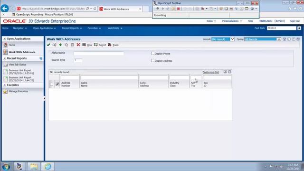Click the sidebar collapse arrow handle
The width and height of the screenshot is (304, 171).
[x=44, y=98]
